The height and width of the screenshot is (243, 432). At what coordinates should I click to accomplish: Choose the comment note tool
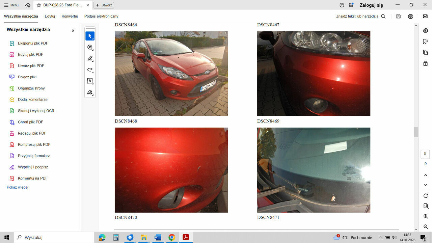90,48
